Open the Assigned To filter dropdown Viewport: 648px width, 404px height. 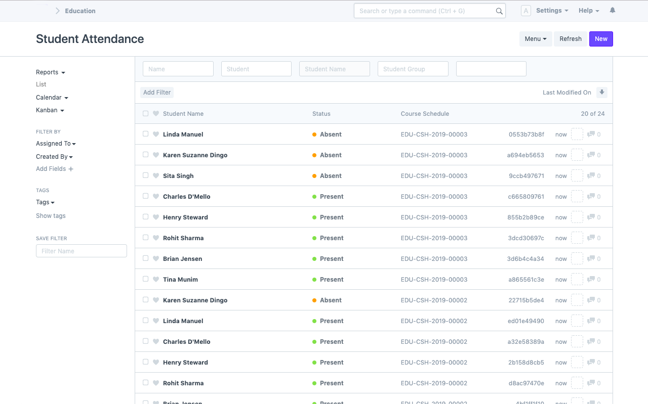pos(56,144)
